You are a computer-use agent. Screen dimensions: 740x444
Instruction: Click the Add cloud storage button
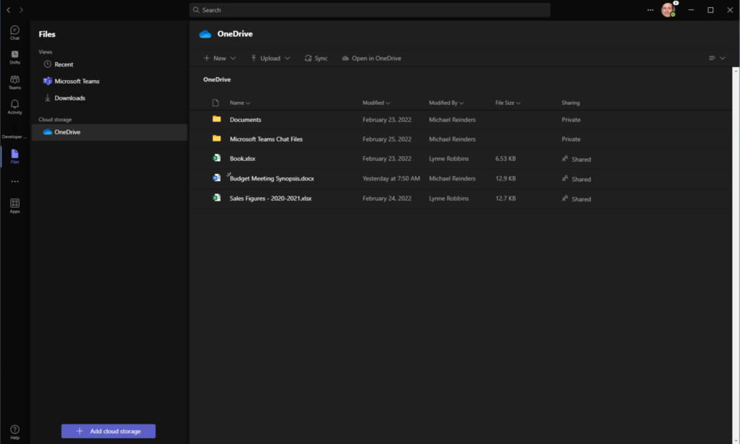click(x=108, y=431)
